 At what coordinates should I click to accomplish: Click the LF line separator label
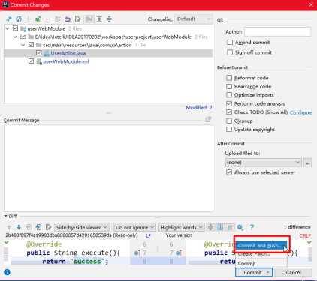coord(148,235)
